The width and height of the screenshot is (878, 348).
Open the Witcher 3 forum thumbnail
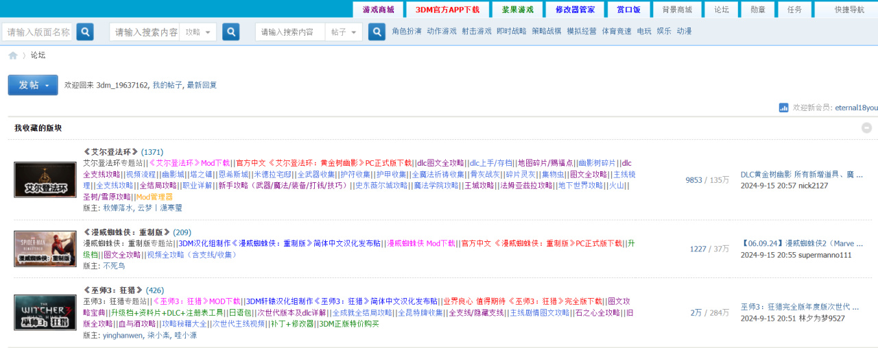pos(45,312)
